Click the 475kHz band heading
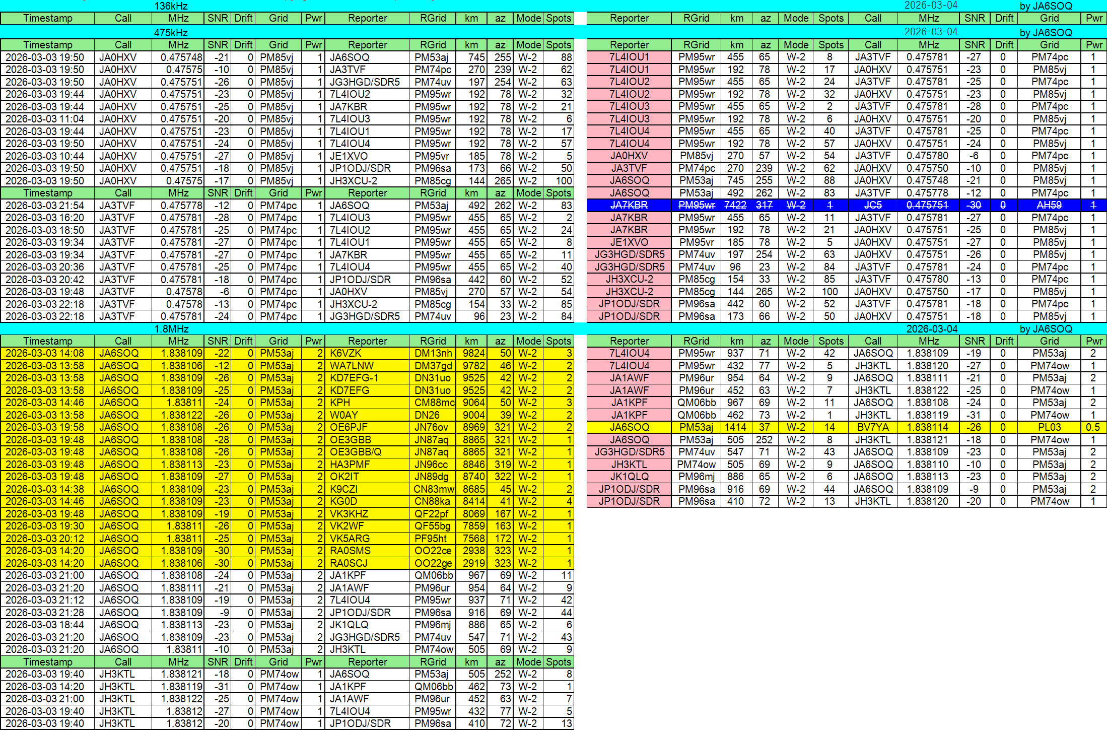The image size is (1107, 730). (x=171, y=33)
